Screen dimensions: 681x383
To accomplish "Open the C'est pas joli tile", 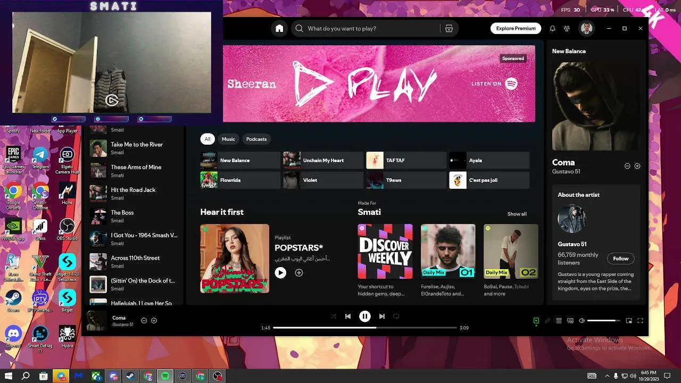I will pos(489,180).
